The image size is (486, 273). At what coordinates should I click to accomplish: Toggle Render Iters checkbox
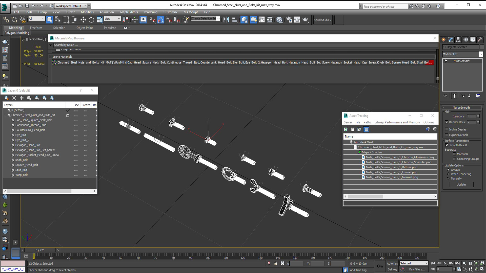coord(447,122)
